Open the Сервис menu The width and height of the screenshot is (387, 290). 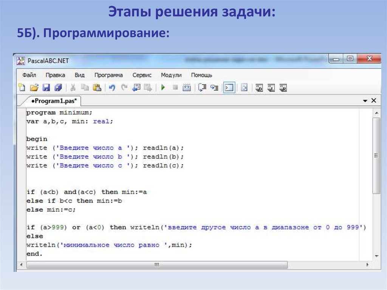point(142,75)
